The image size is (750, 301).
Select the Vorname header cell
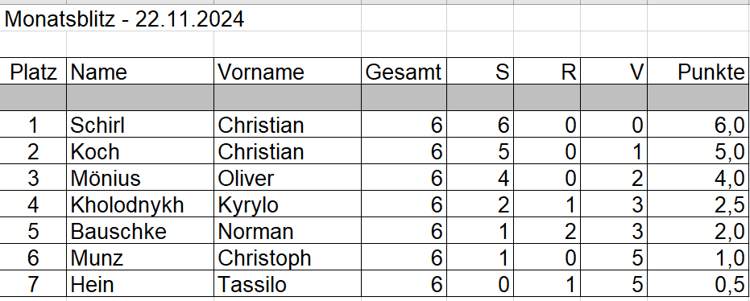pos(287,72)
